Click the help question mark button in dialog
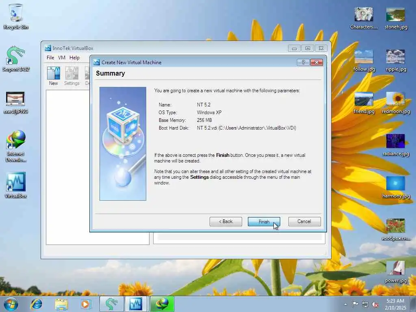The width and height of the screenshot is (416, 312). pyautogui.click(x=303, y=62)
